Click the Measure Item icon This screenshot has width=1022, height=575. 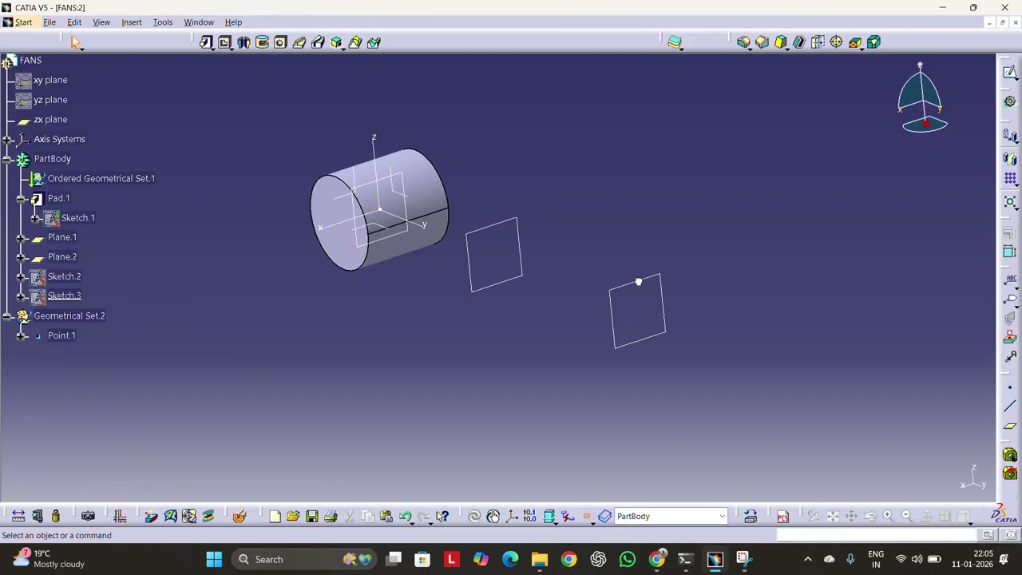(37, 516)
